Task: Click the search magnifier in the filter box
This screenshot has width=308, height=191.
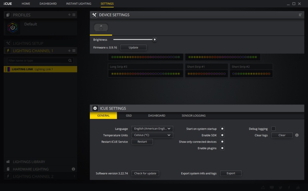Action: (x=70, y=60)
